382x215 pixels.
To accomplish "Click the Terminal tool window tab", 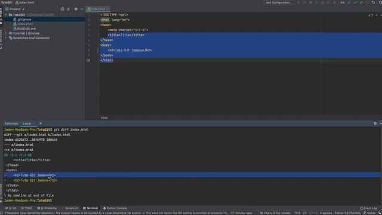I will [90, 208].
